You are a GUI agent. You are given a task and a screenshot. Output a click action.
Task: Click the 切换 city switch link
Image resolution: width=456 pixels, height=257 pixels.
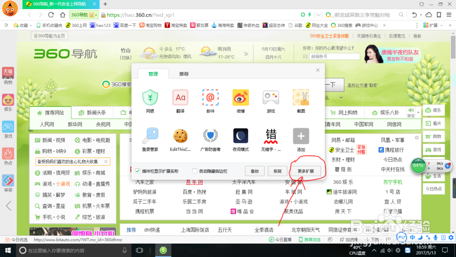click(x=126, y=58)
